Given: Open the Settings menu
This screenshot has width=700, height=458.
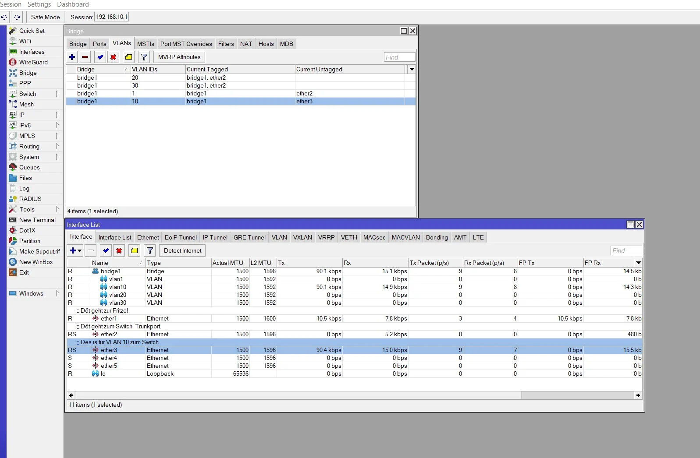Looking at the screenshot, I should (x=39, y=4).
